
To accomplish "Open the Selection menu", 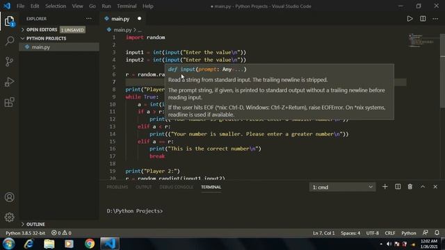I will pos(56,6).
